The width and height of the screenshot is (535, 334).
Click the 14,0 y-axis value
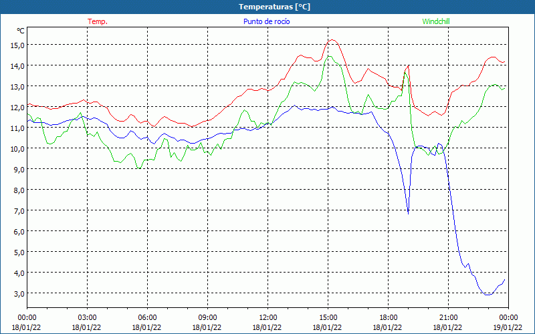[x=17, y=66]
